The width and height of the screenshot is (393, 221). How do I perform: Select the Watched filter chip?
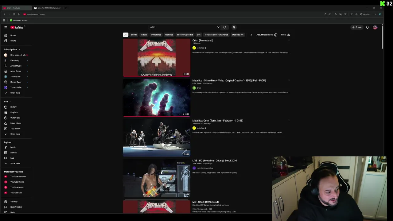(169, 35)
